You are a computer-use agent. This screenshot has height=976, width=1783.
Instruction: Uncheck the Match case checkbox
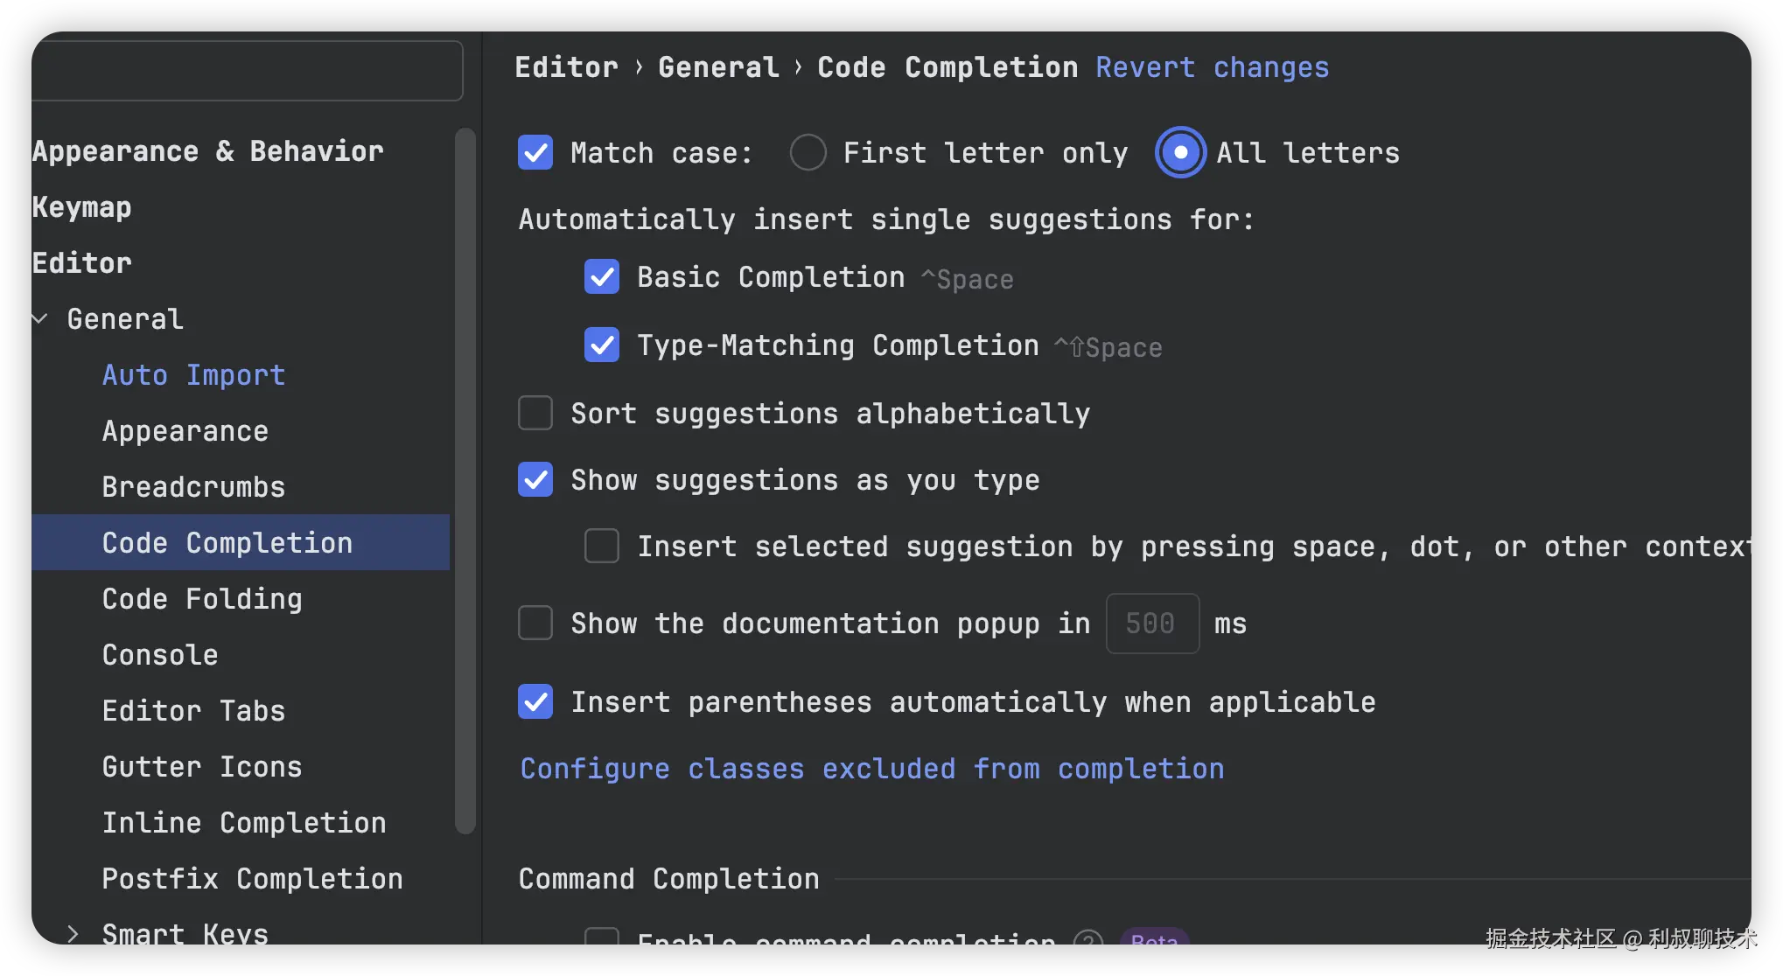[x=535, y=152]
